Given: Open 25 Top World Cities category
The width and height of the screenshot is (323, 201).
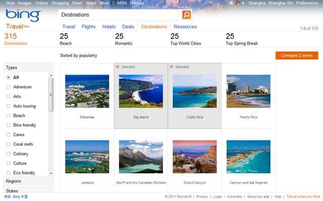Looking at the screenshot, I should [186, 39].
